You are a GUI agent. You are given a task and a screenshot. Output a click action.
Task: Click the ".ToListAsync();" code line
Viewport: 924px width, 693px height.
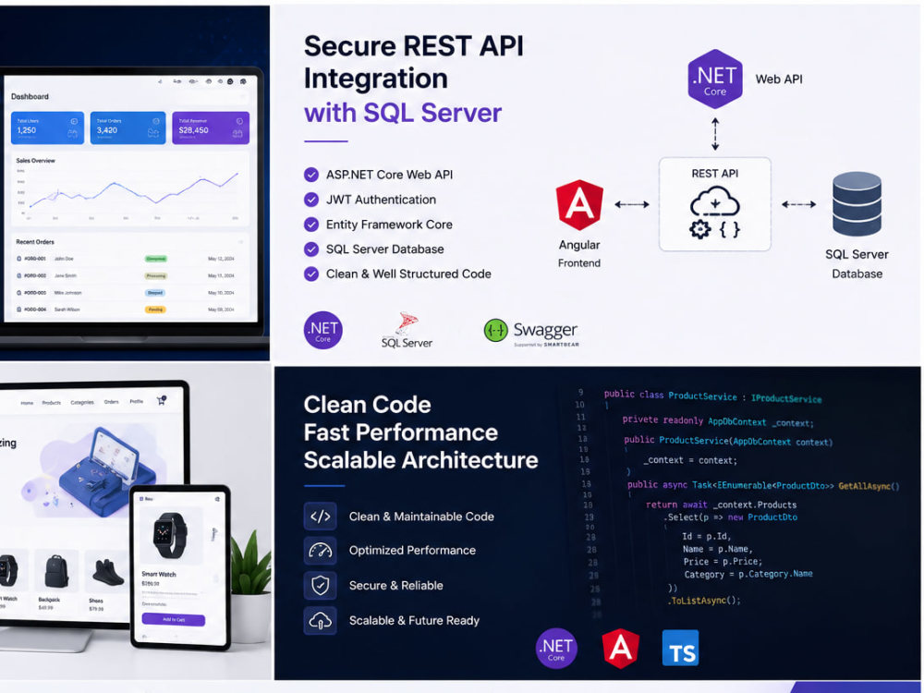[x=703, y=601]
